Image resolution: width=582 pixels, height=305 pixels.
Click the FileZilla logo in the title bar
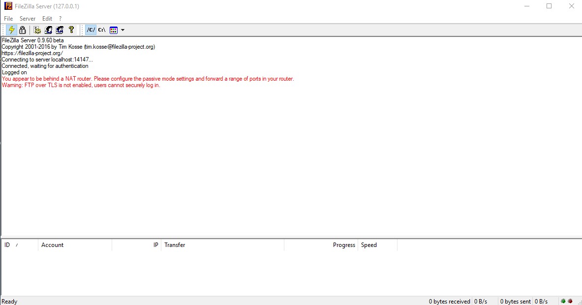click(8, 6)
